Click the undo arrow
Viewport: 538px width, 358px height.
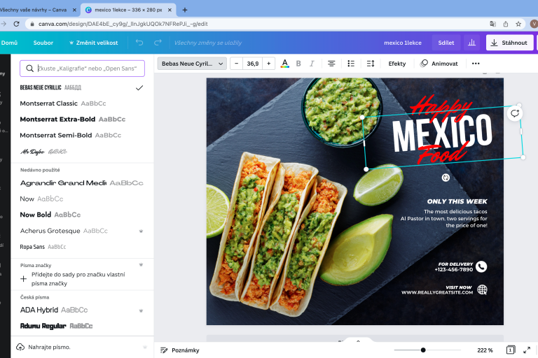(139, 43)
